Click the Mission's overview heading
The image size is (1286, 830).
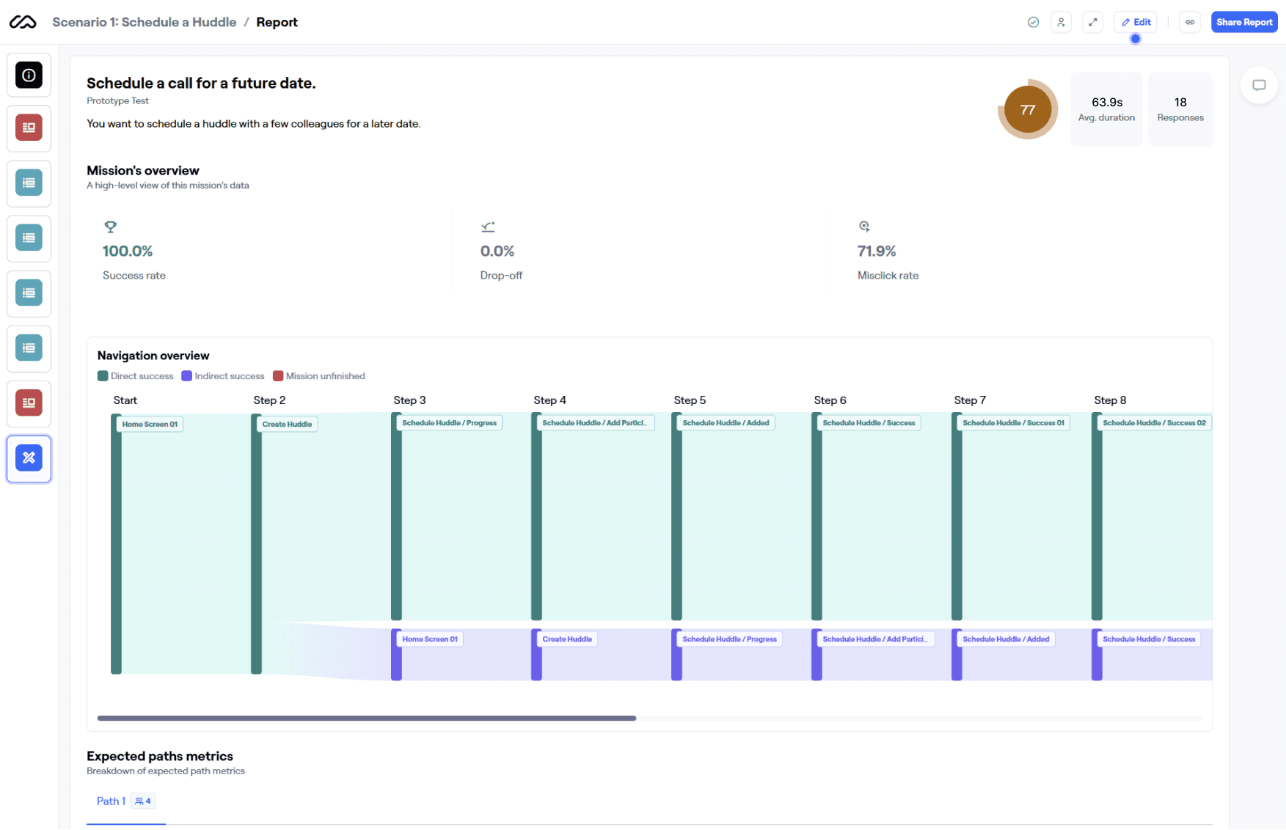click(x=143, y=170)
